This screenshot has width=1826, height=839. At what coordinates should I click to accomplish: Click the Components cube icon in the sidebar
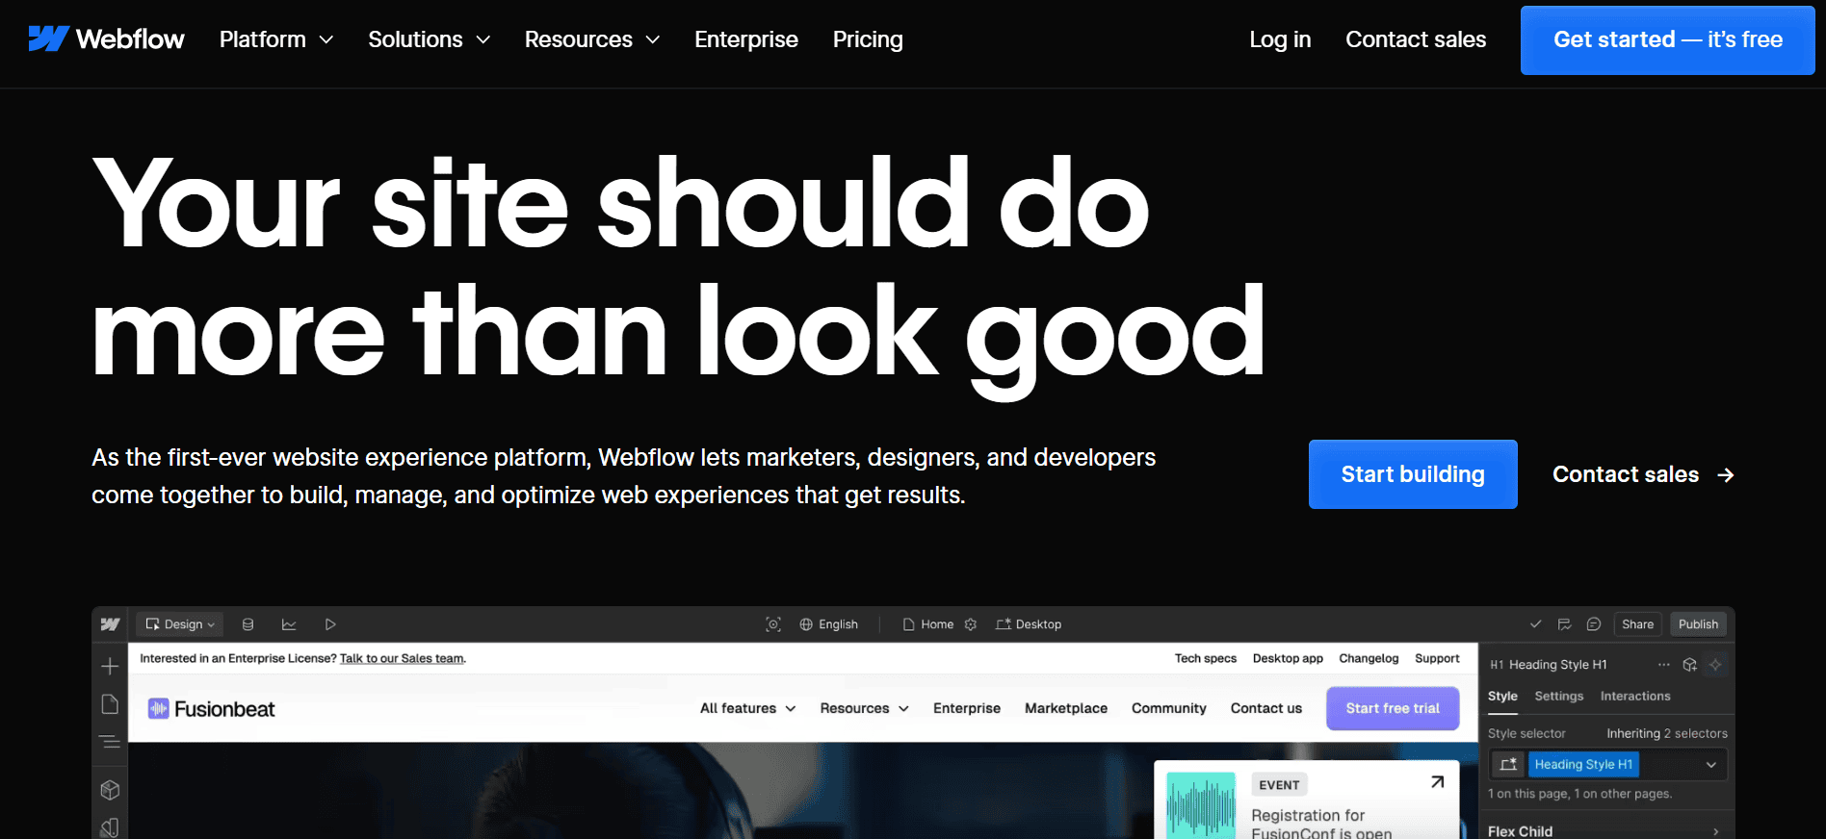tap(110, 790)
